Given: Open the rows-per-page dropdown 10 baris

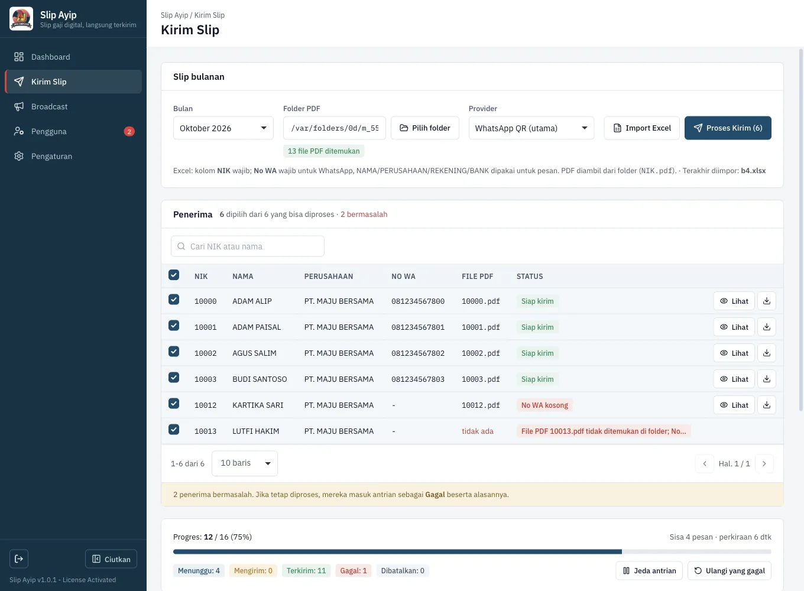Looking at the screenshot, I should [x=245, y=463].
